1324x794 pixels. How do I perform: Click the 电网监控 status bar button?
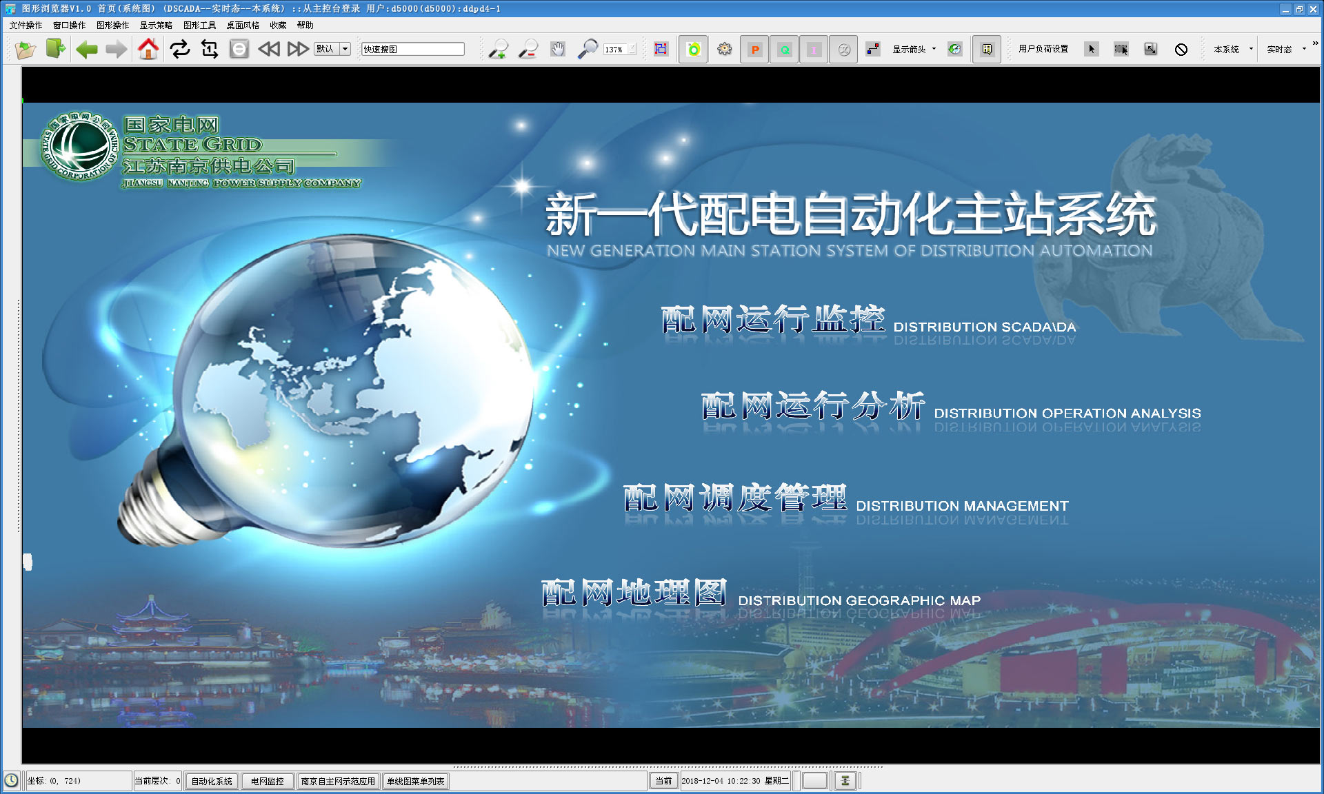[268, 781]
